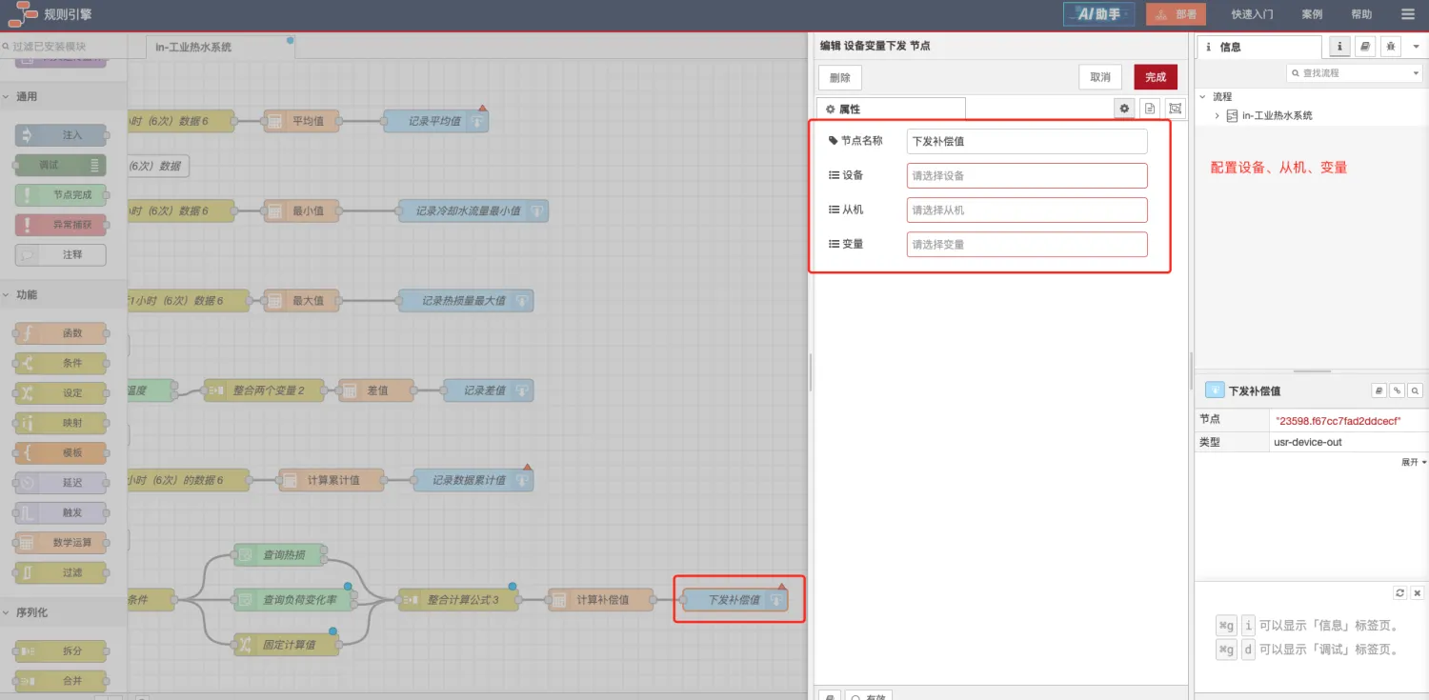This screenshot has height=700, width=1429.
Task: Select the 条件 switch palette node
Action: point(61,363)
